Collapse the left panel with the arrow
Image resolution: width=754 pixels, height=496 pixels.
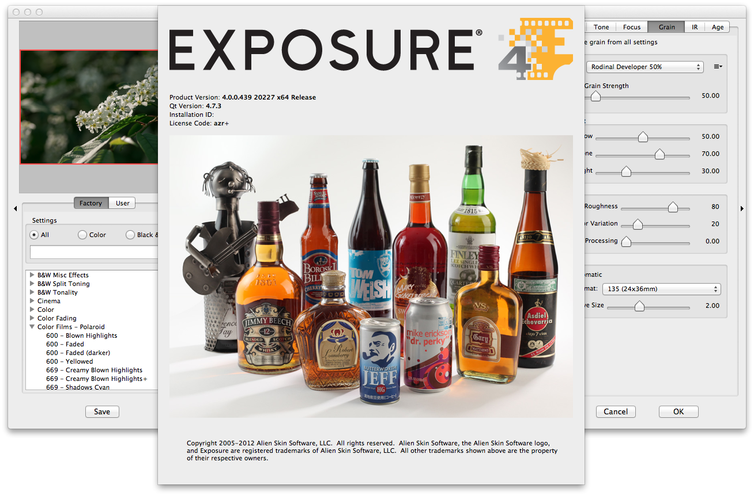click(x=15, y=209)
